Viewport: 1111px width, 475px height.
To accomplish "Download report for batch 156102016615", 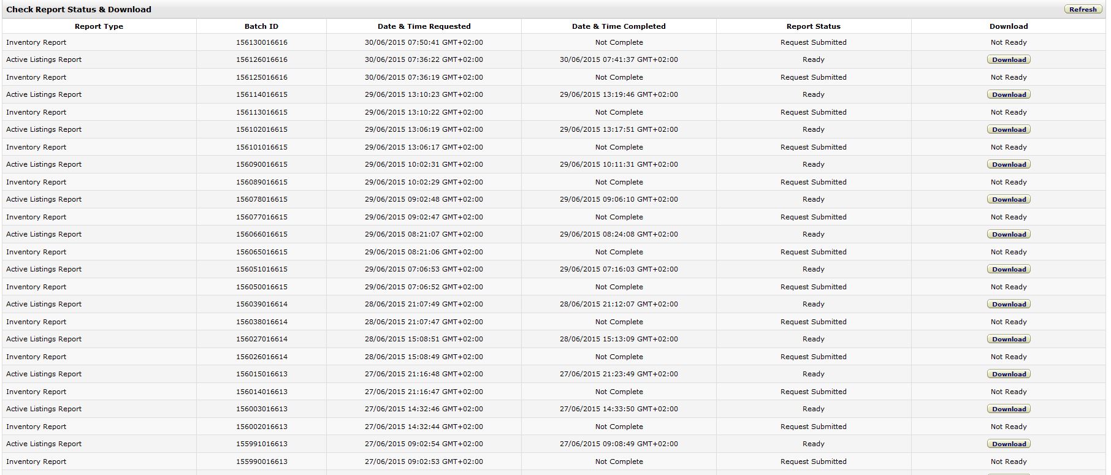I will tap(1009, 129).
